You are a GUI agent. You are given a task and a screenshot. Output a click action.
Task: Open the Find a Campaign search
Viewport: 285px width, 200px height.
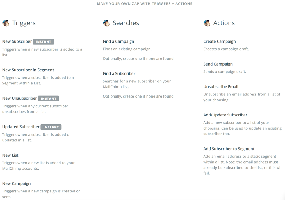point(118,41)
